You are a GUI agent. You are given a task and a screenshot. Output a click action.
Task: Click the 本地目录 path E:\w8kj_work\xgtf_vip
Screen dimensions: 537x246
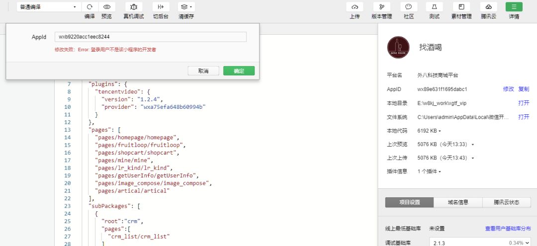tap(442, 103)
